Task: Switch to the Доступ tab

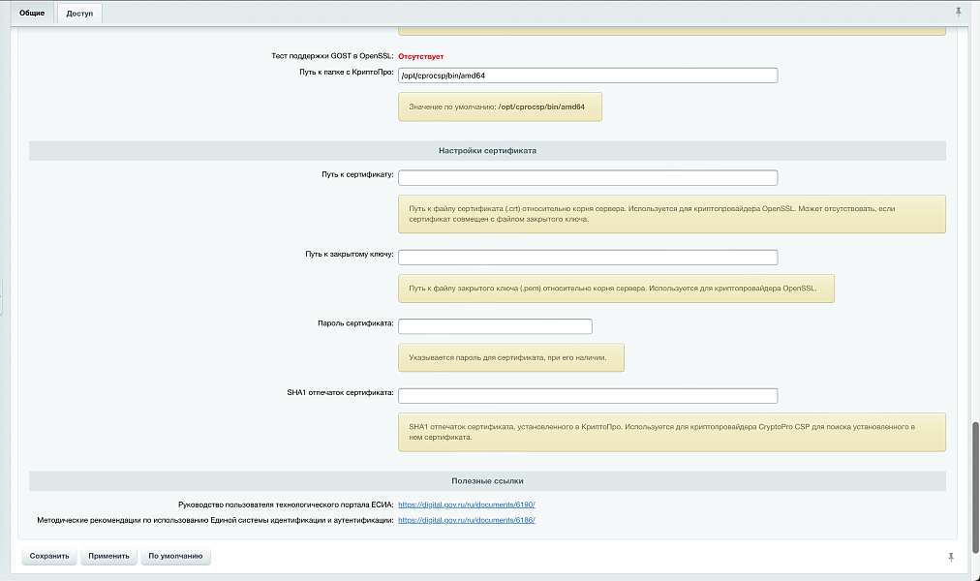Action: click(78, 15)
